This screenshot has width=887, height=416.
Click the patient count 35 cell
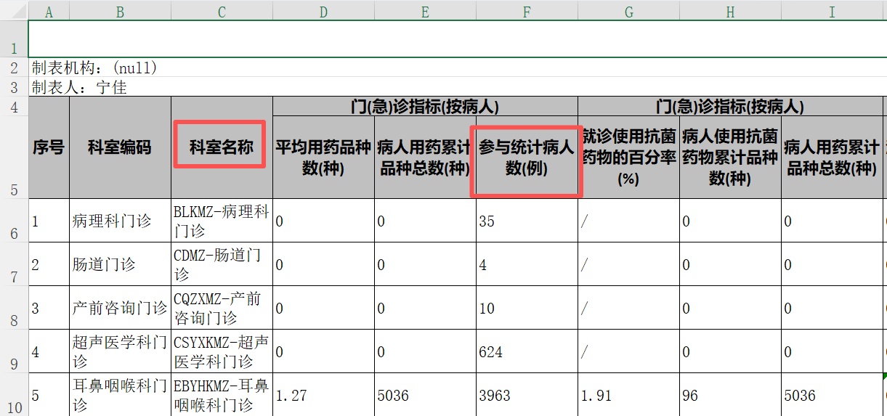[x=527, y=221]
